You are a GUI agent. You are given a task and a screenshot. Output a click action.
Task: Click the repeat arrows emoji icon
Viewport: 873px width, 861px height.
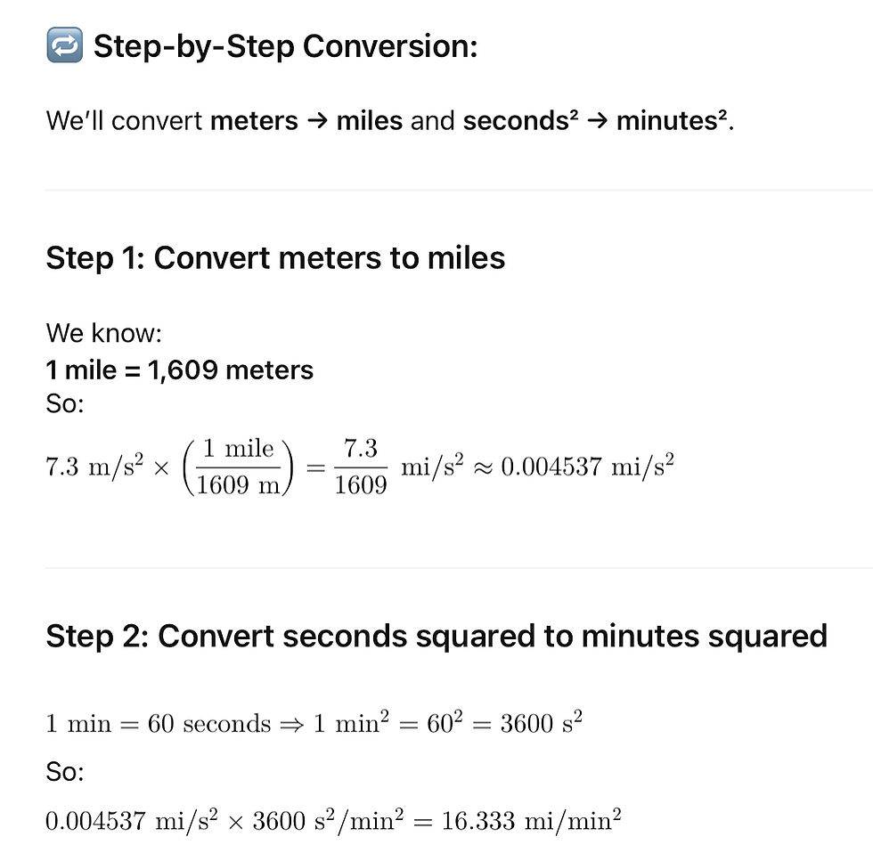point(64,45)
